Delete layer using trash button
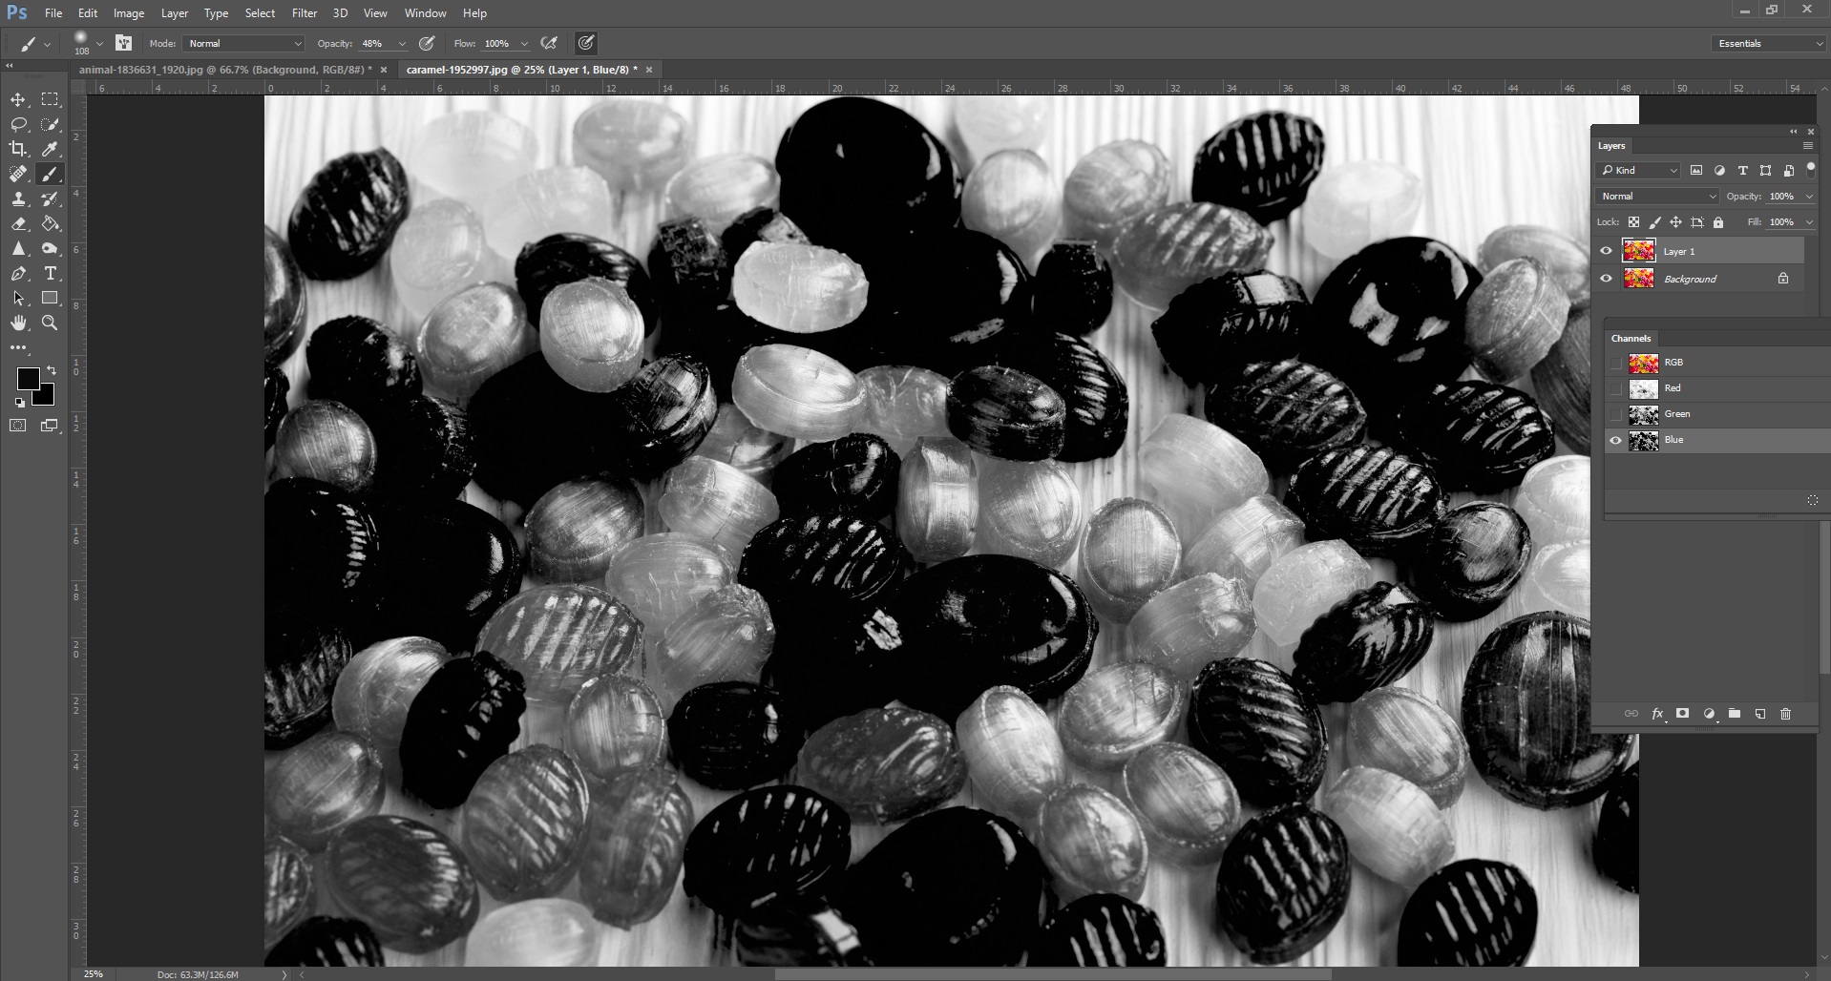Image resolution: width=1831 pixels, height=981 pixels. click(x=1785, y=713)
